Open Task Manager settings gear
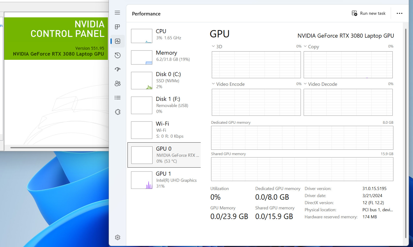413x247 pixels. pos(117,237)
